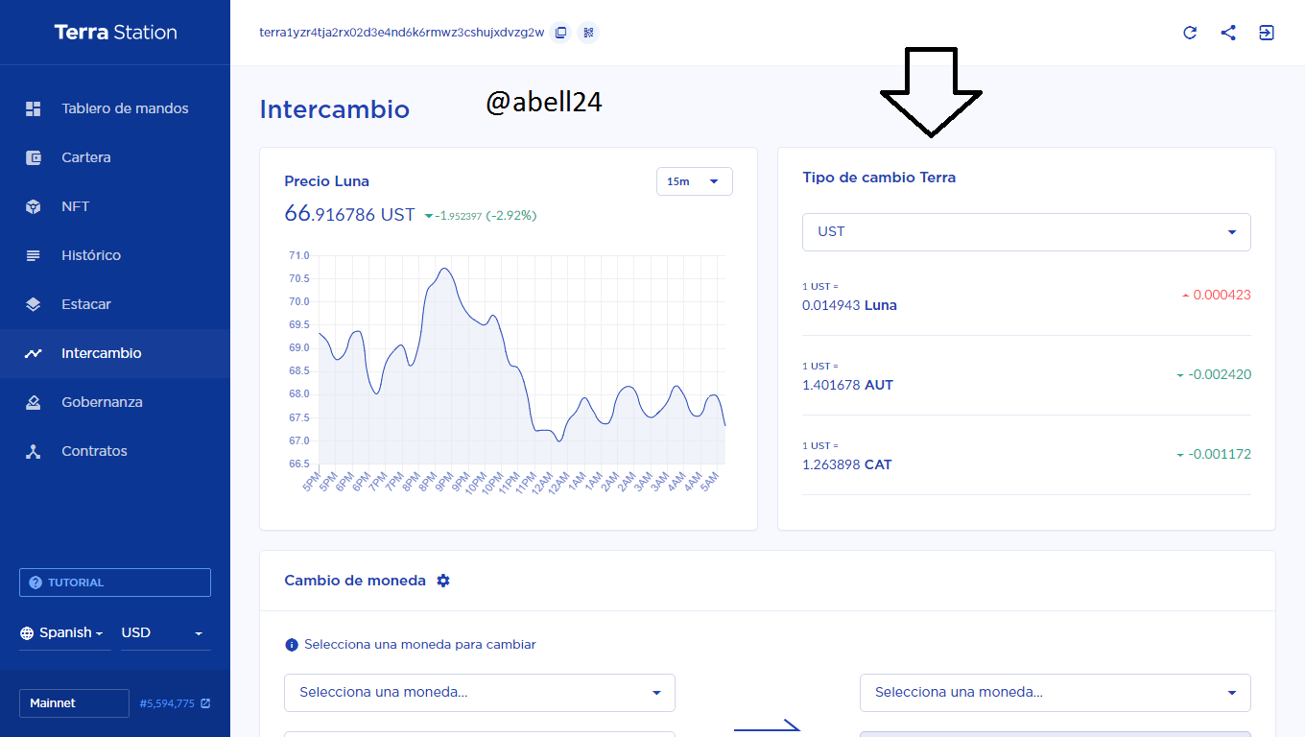Click the TUTORIAL button
This screenshot has height=737, width=1305.
point(115,582)
